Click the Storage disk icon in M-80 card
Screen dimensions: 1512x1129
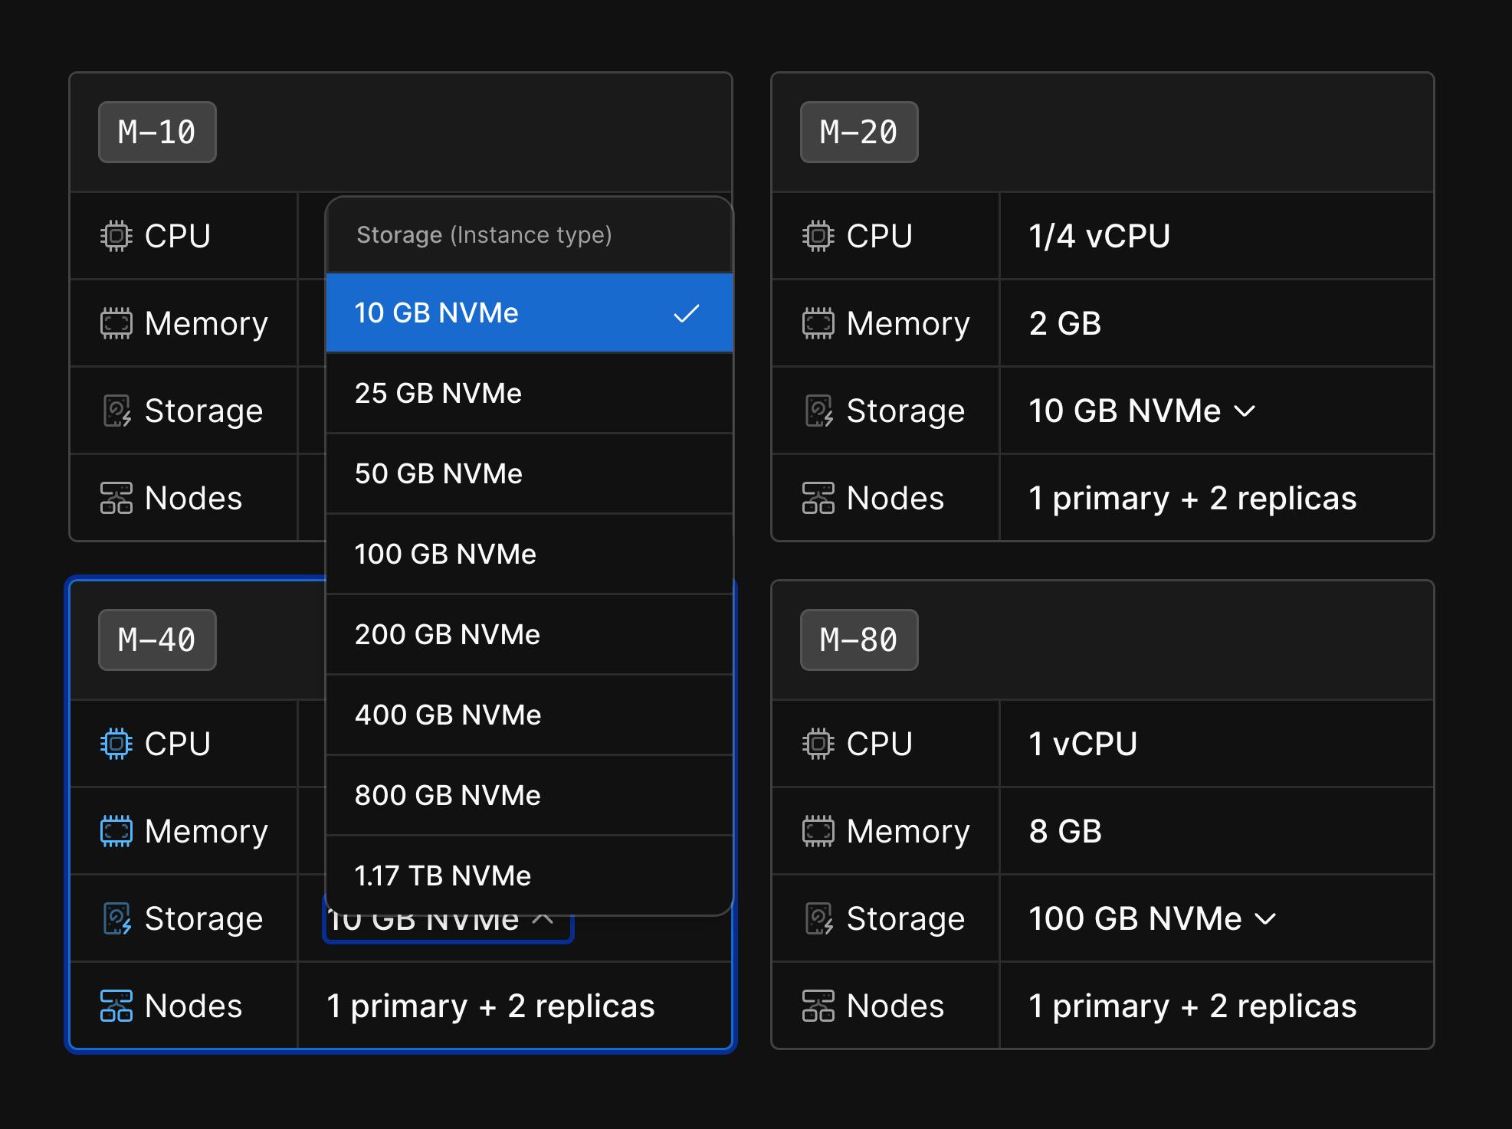point(818,918)
